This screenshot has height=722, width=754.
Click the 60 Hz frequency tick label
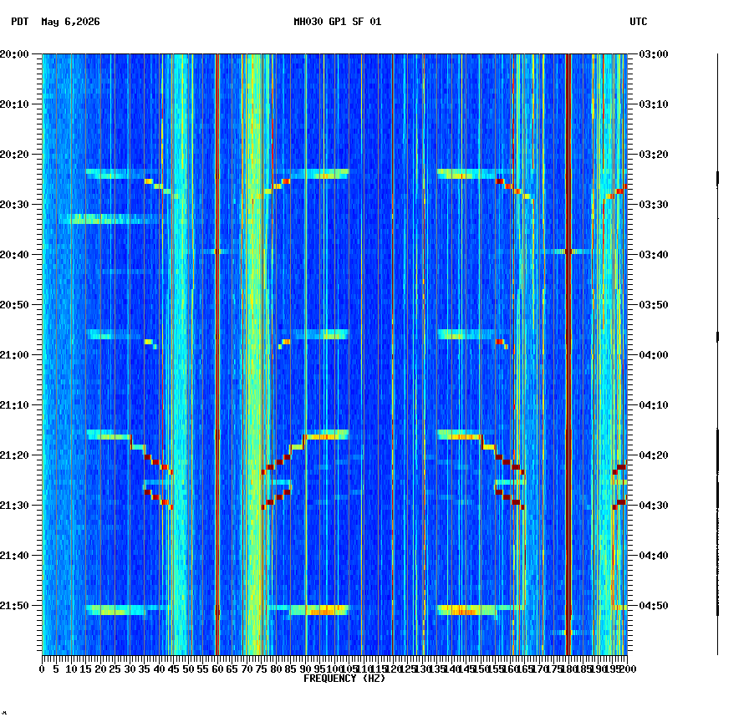tap(217, 669)
